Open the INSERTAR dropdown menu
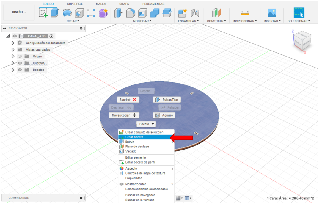The height and width of the screenshot is (204, 322). [x=272, y=21]
